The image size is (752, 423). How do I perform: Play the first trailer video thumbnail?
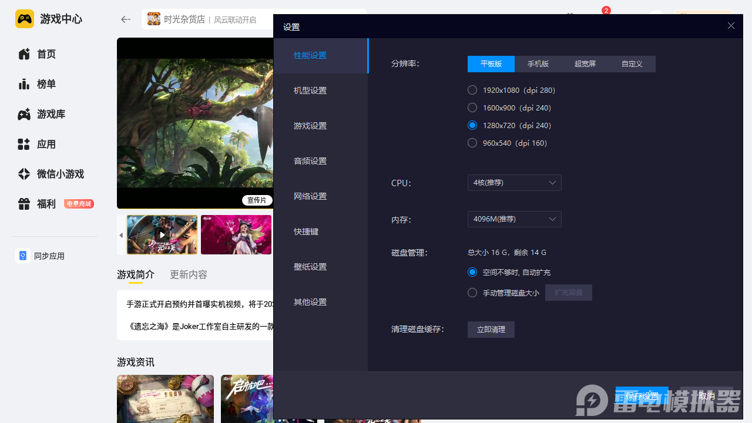coord(162,234)
